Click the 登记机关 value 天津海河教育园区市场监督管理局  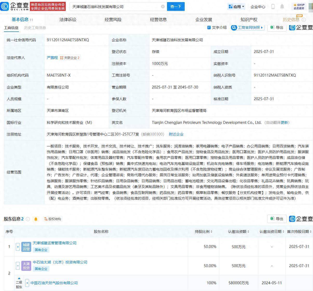179,111
